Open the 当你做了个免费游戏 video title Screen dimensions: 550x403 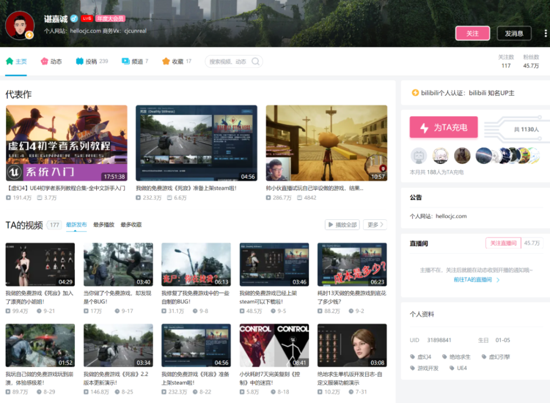117,297
